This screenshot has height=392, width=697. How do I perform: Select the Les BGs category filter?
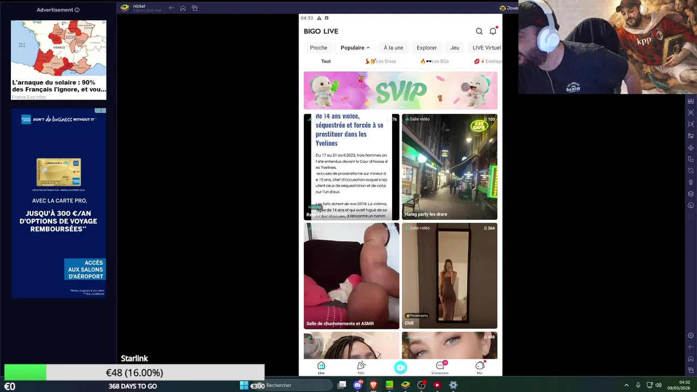click(x=435, y=62)
